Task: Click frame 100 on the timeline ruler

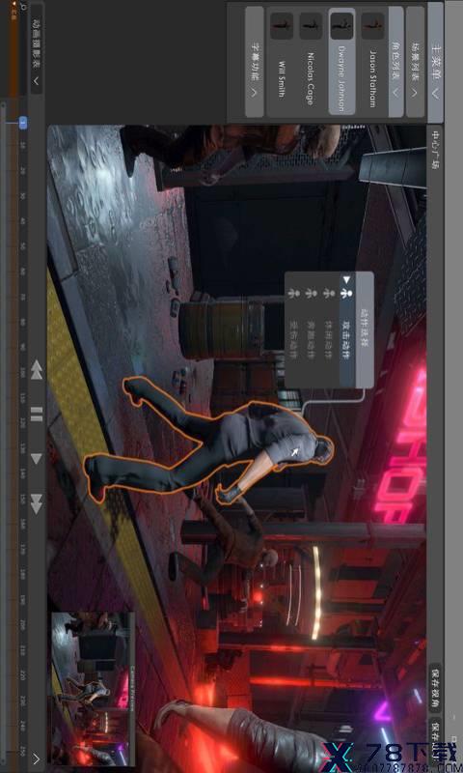Action: [22, 374]
